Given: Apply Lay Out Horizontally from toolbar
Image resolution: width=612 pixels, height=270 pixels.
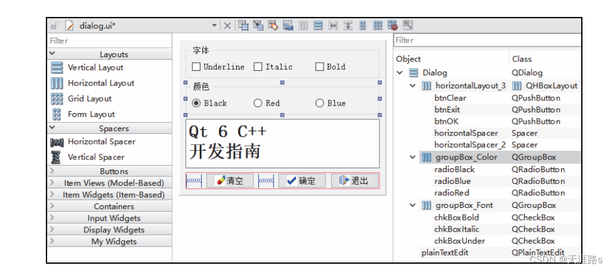Looking at the screenshot, I should (x=303, y=26).
